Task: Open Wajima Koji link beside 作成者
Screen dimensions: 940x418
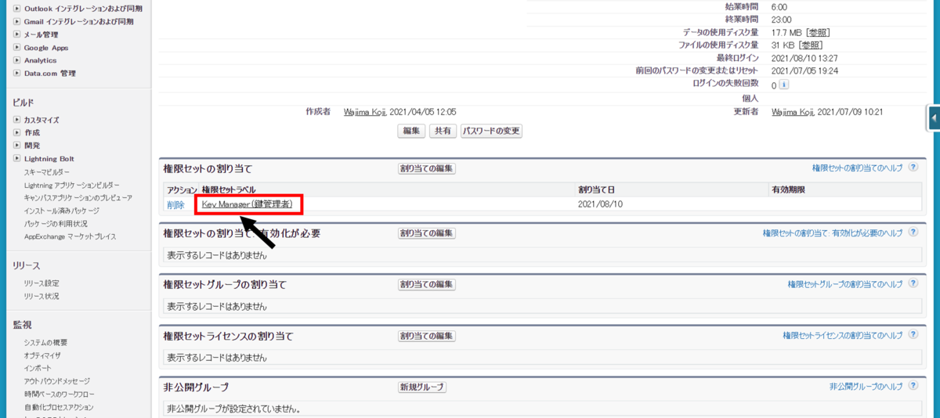Action: tap(371, 112)
